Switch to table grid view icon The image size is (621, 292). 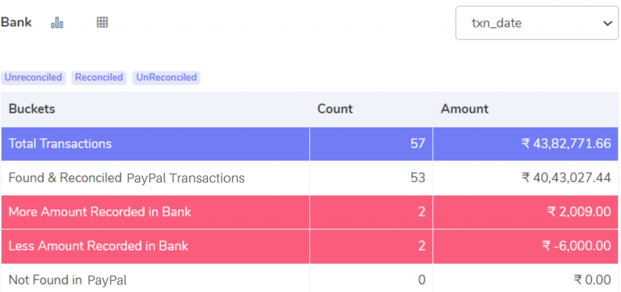102,22
